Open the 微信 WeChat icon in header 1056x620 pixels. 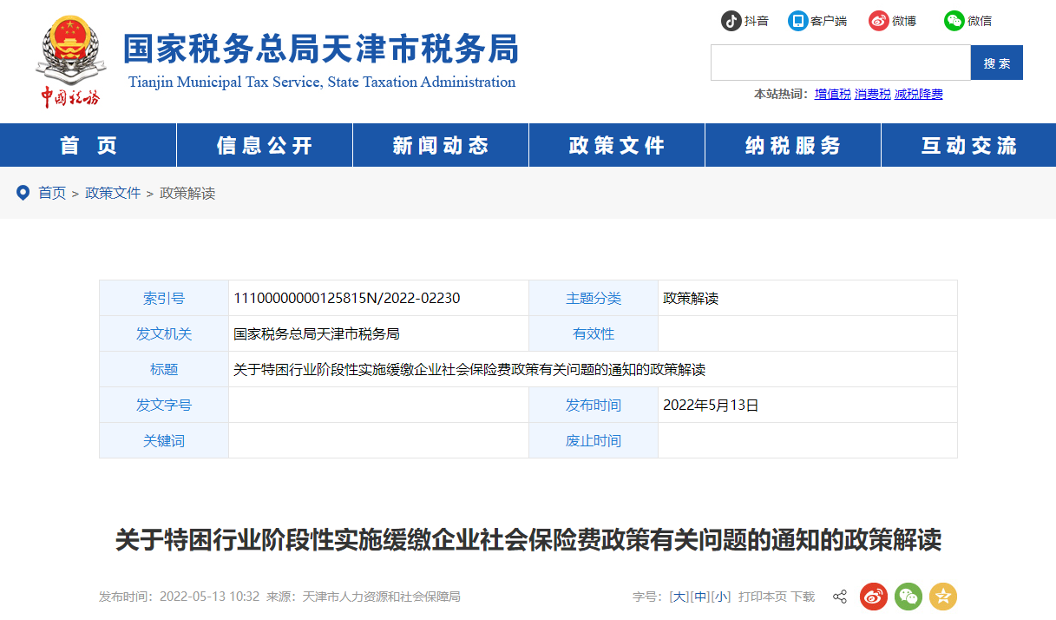click(954, 20)
